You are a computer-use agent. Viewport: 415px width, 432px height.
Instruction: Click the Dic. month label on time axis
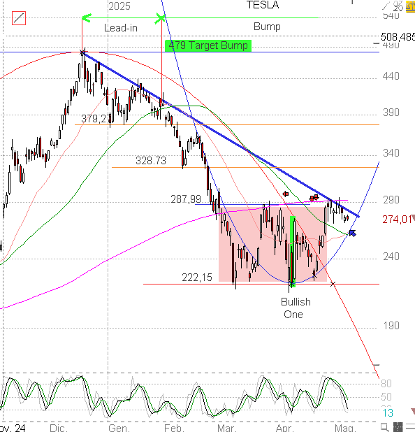click(59, 428)
